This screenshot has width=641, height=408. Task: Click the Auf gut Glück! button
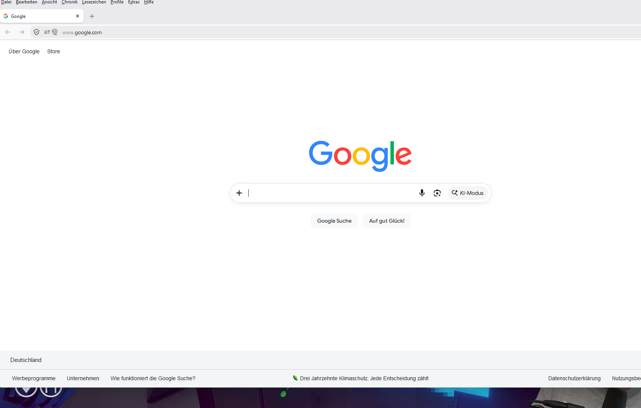pyautogui.click(x=387, y=221)
